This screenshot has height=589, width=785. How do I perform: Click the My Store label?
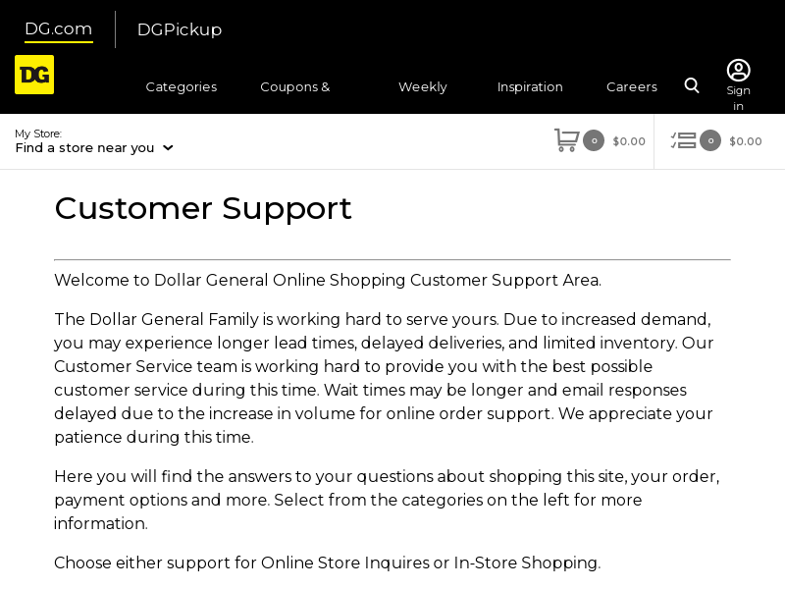pos(38,134)
